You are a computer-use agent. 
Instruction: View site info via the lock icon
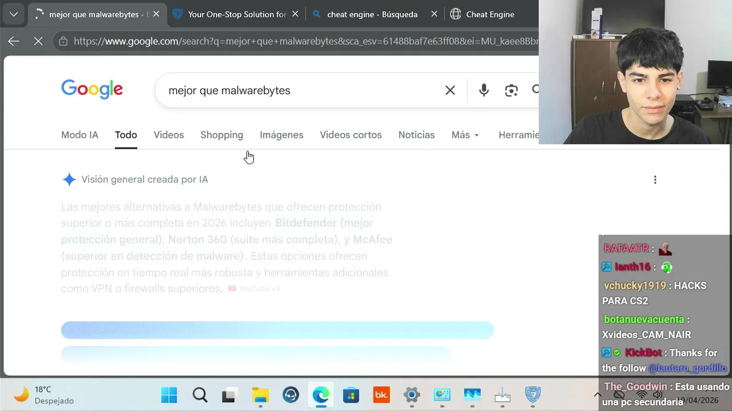pyautogui.click(x=63, y=41)
